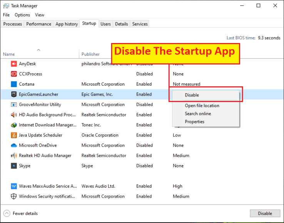Click the CCXProcess Creative Cloud icon
This screenshot has width=284, height=223.
tap(14, 74)
